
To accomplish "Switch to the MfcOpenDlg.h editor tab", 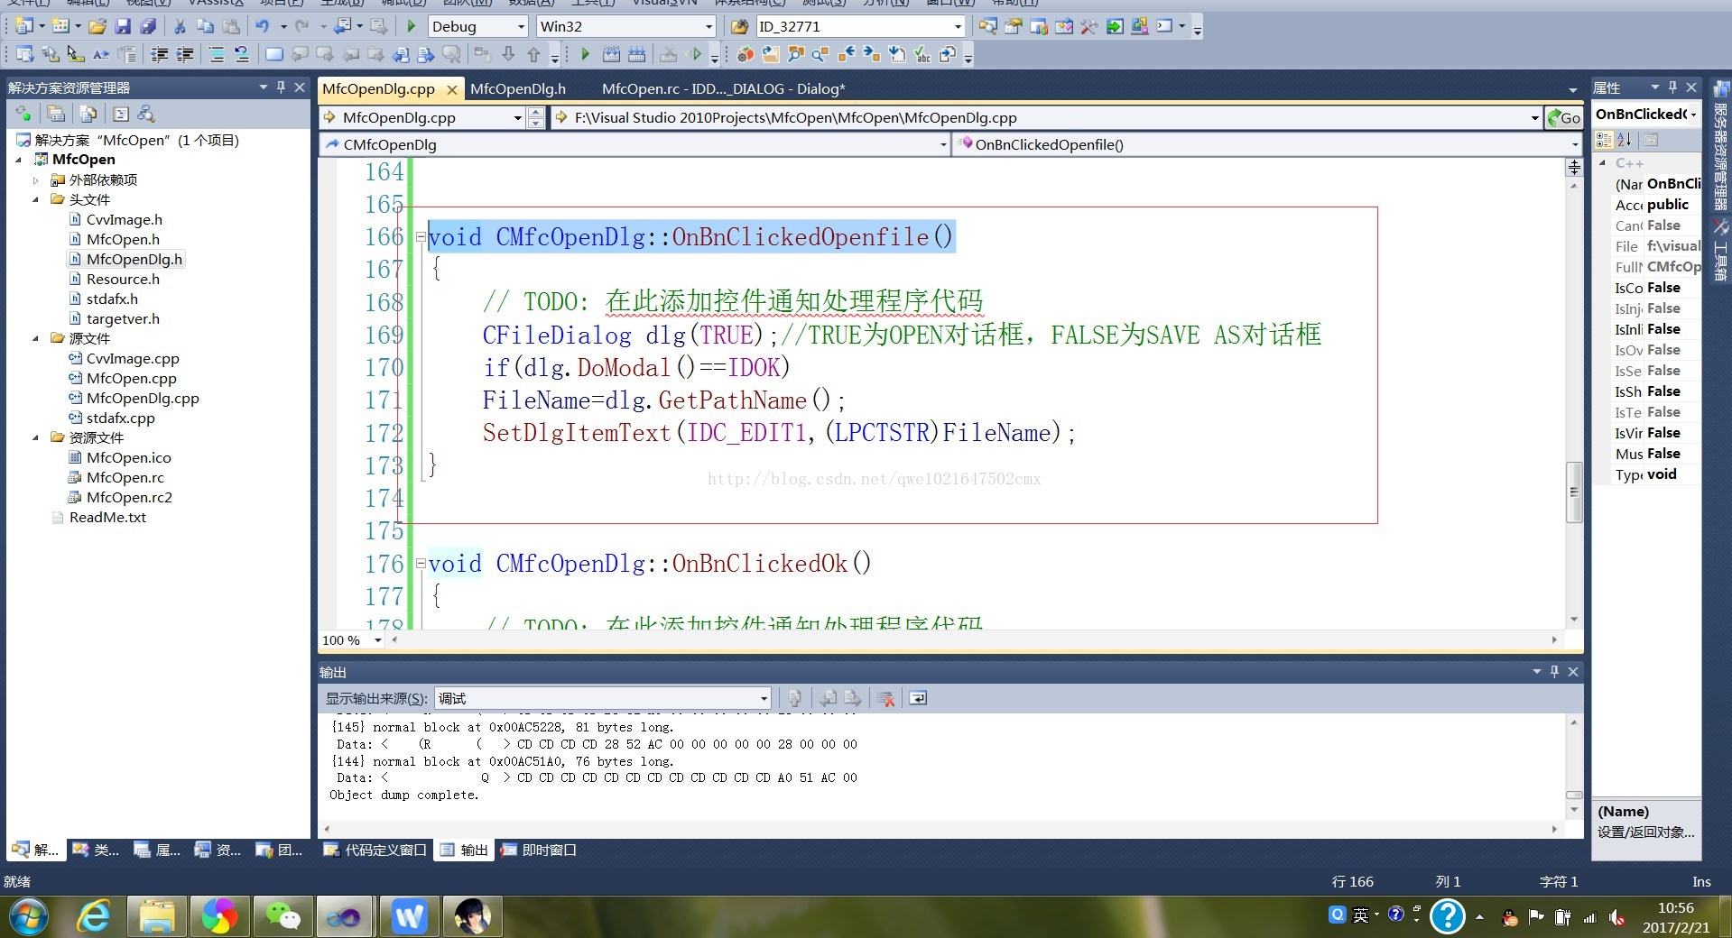I will point(518,88).
